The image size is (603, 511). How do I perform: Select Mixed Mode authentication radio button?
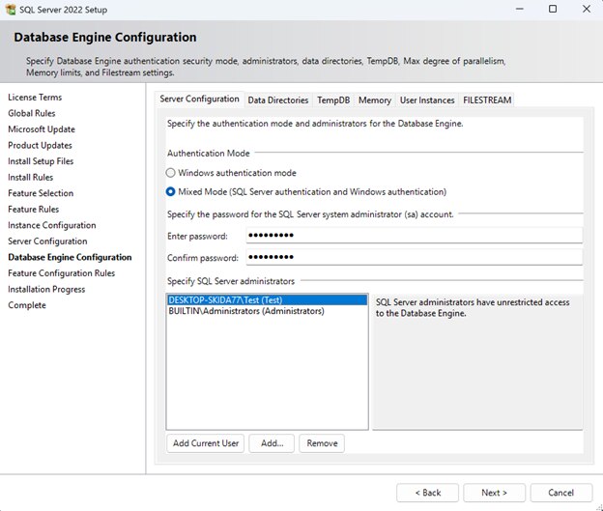pos(170,192)
